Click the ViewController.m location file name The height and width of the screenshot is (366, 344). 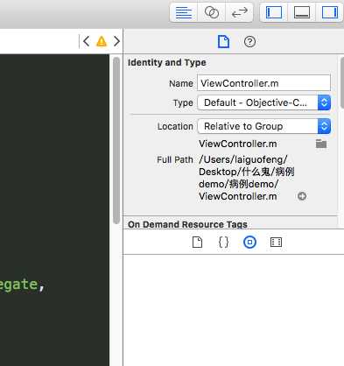point(238,144)
